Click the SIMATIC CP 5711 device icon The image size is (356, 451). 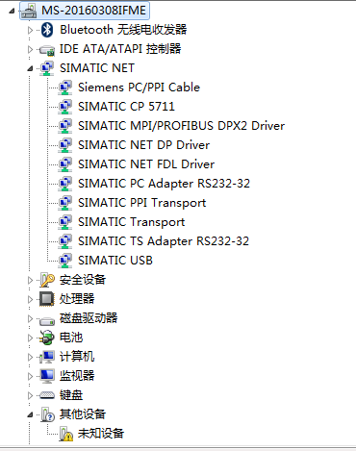pos(65,107)
